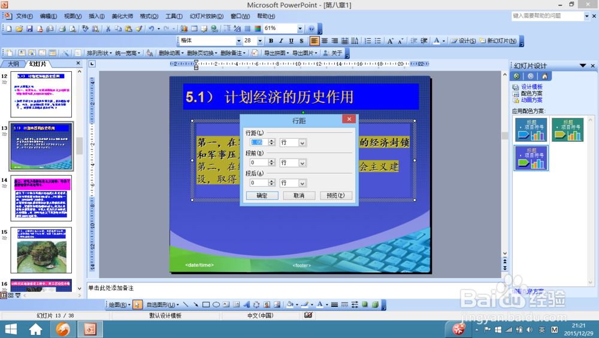Viewport: 599px width, 338px height.
Task: Click the Bullets list icon
Action: pos(378,41)
